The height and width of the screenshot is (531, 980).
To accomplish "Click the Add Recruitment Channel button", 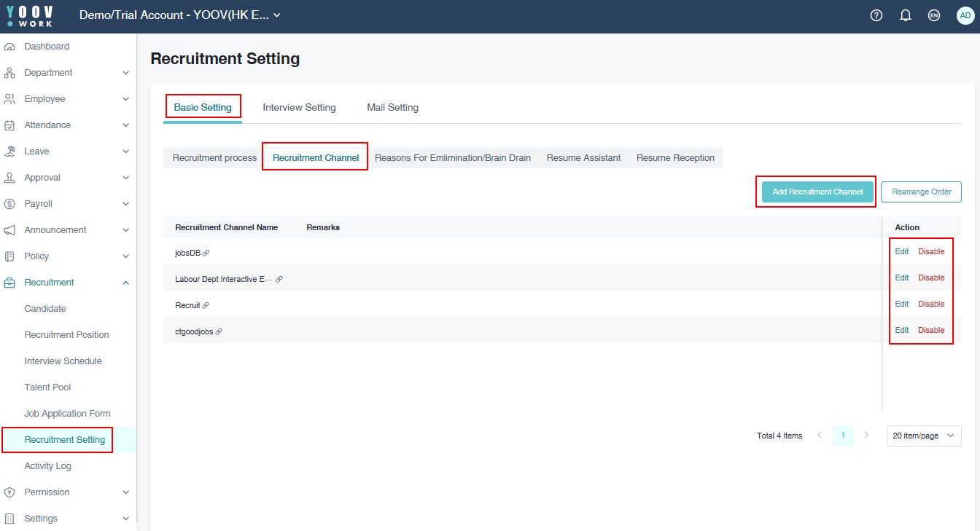I will pos(817,192).
